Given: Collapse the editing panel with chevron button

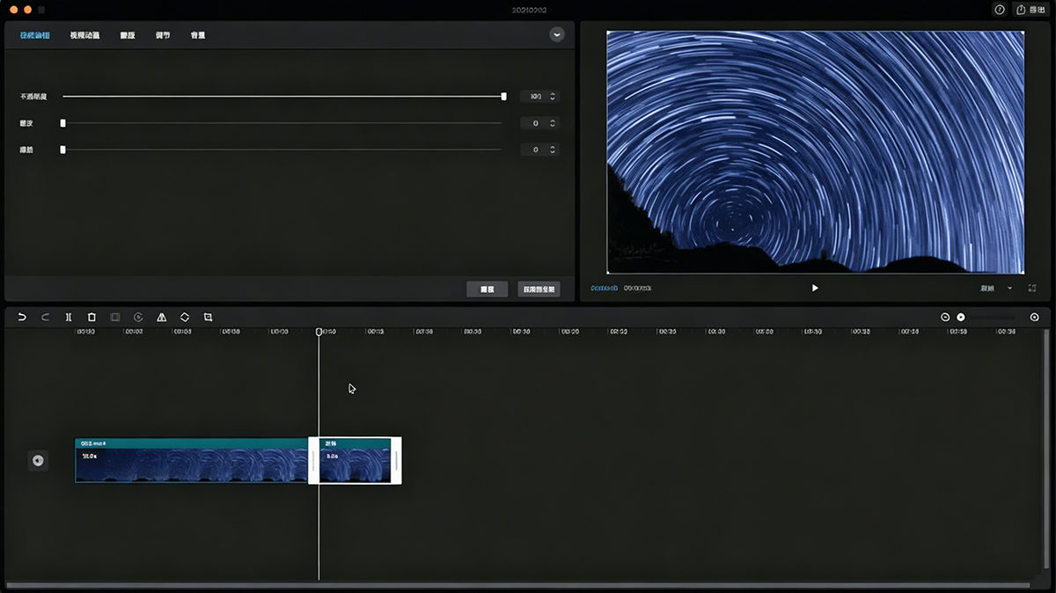Looking at the screenshot, I should click(x=557, y=34).
